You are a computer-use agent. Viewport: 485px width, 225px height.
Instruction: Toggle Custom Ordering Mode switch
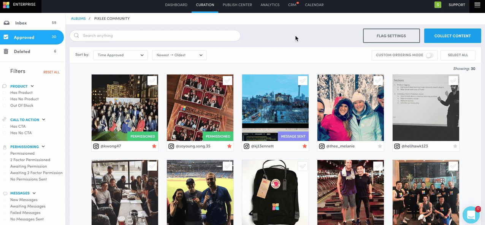429,55
